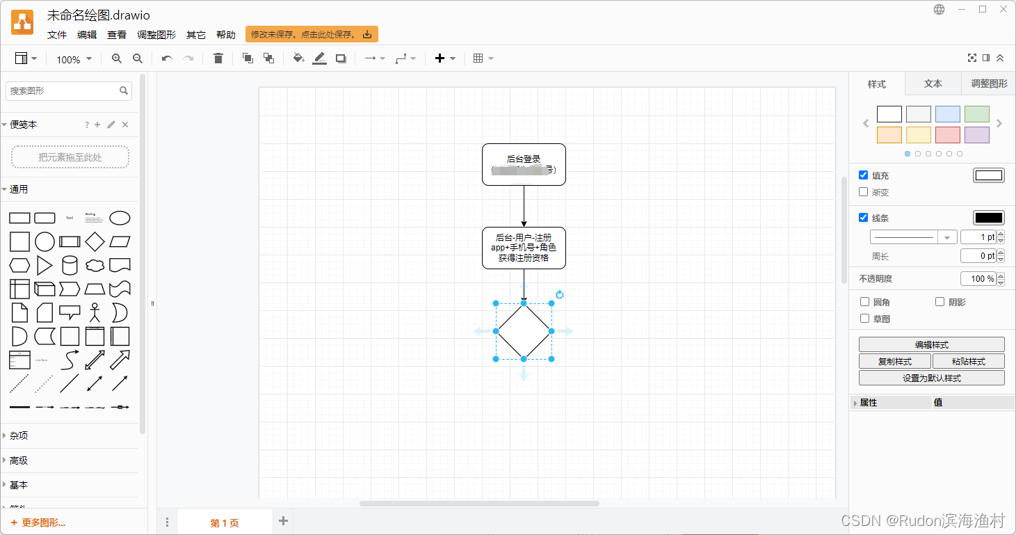Select the diamond shape in General palette
Viewport: 1016px width, 535px height.
pos(95,242)
